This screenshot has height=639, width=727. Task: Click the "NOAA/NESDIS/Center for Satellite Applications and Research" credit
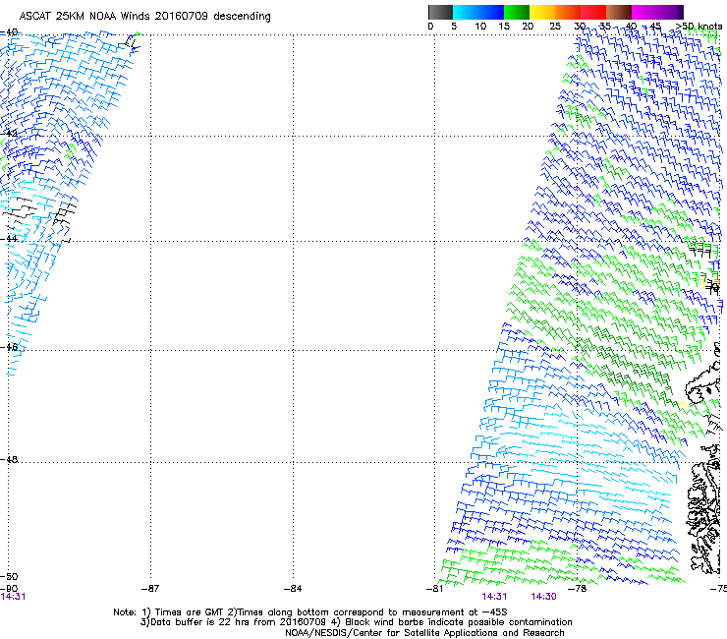424,633
